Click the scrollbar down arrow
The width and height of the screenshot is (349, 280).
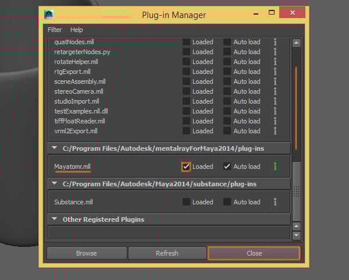click(296, 235)
